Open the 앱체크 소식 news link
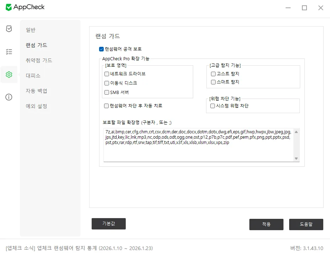The image size is (330, 255). point(79,248)
